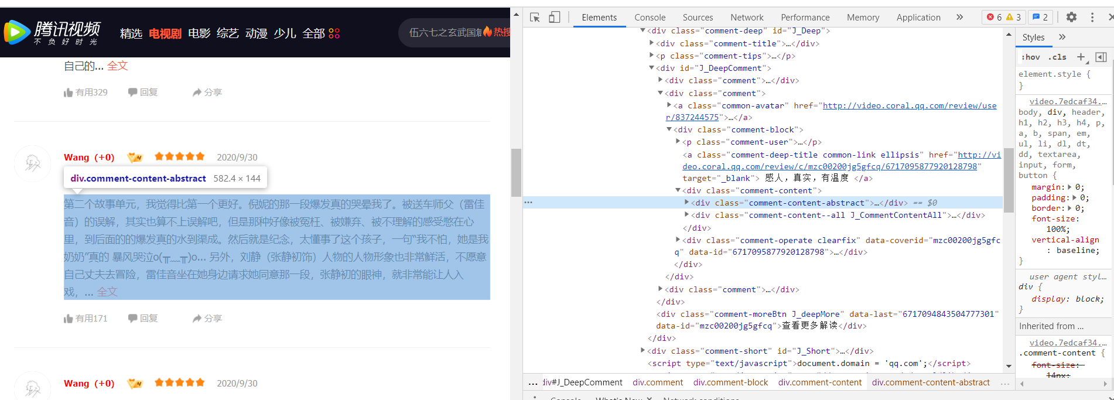Expand the comment-tips p node
This screenshot has height=400, width=1114.
click(x=651, y=56)
